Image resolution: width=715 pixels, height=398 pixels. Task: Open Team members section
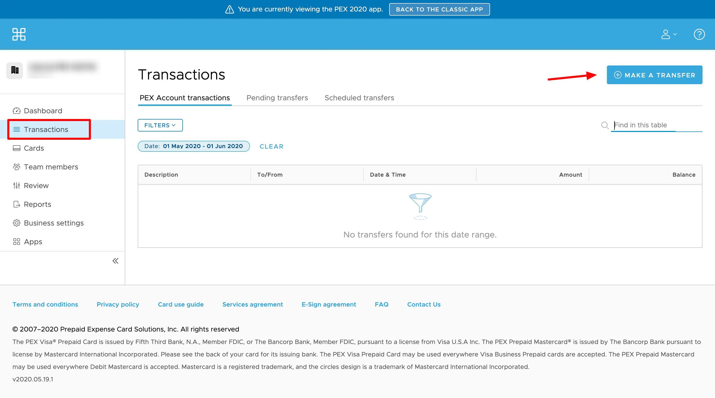[x=51, y=167]
